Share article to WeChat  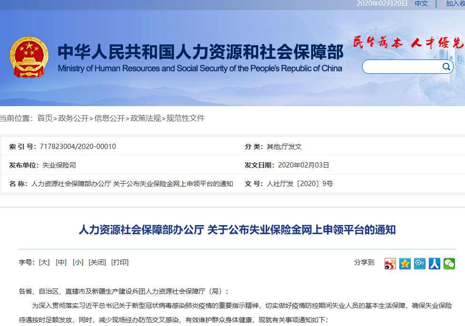pos(449,264)
